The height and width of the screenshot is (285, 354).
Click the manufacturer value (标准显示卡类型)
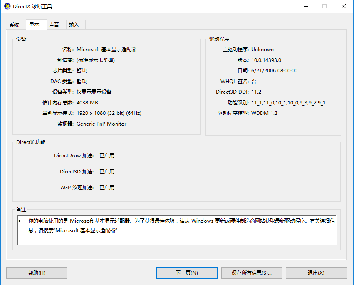click(96, 60)
